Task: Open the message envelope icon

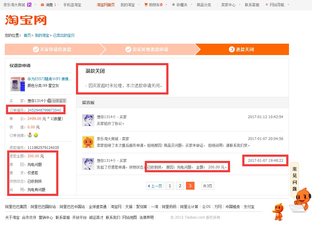Action: (x=42, y=5)
